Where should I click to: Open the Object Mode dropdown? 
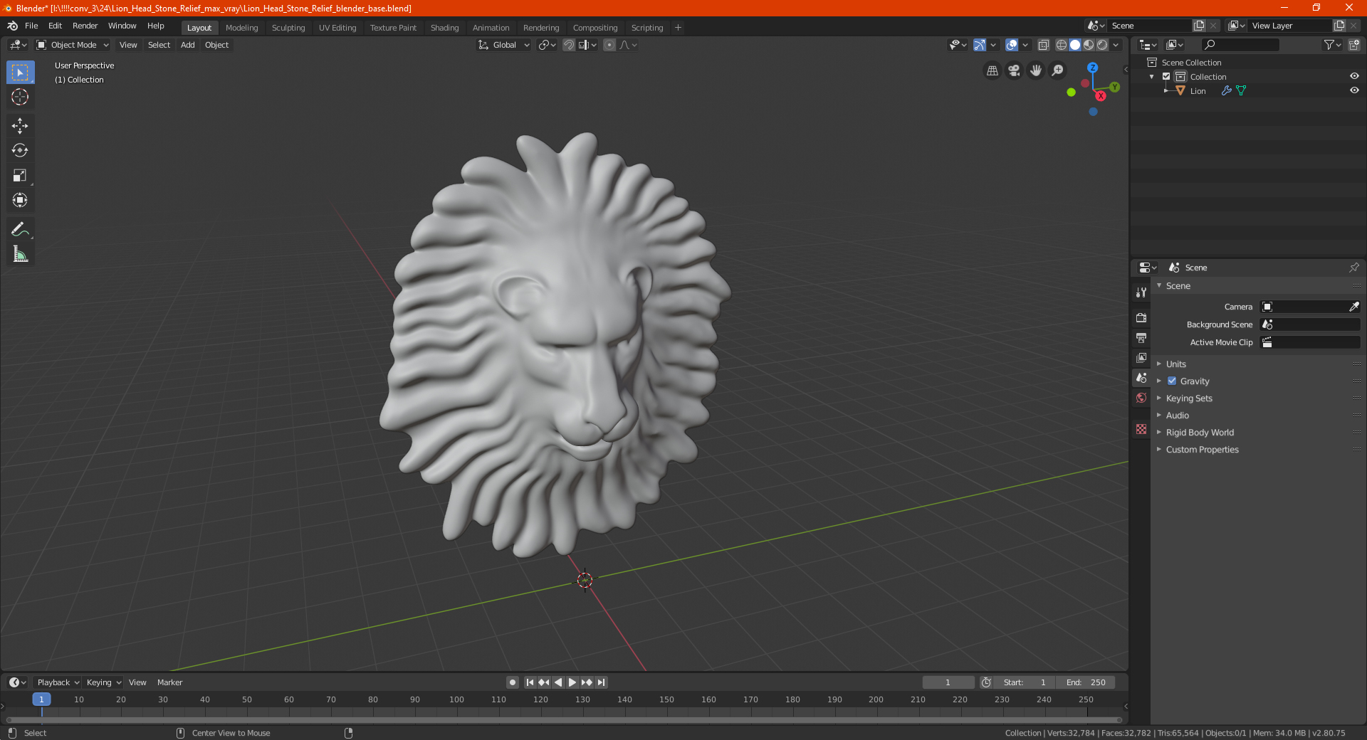point(73,45)
